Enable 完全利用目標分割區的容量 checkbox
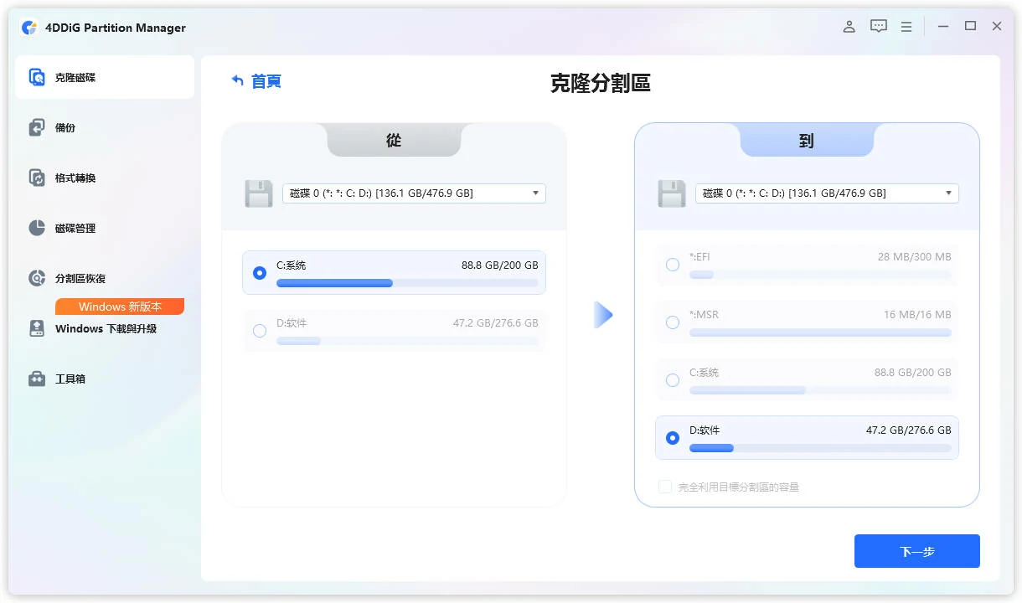1022x603 pixels. (x=664, y=486)
